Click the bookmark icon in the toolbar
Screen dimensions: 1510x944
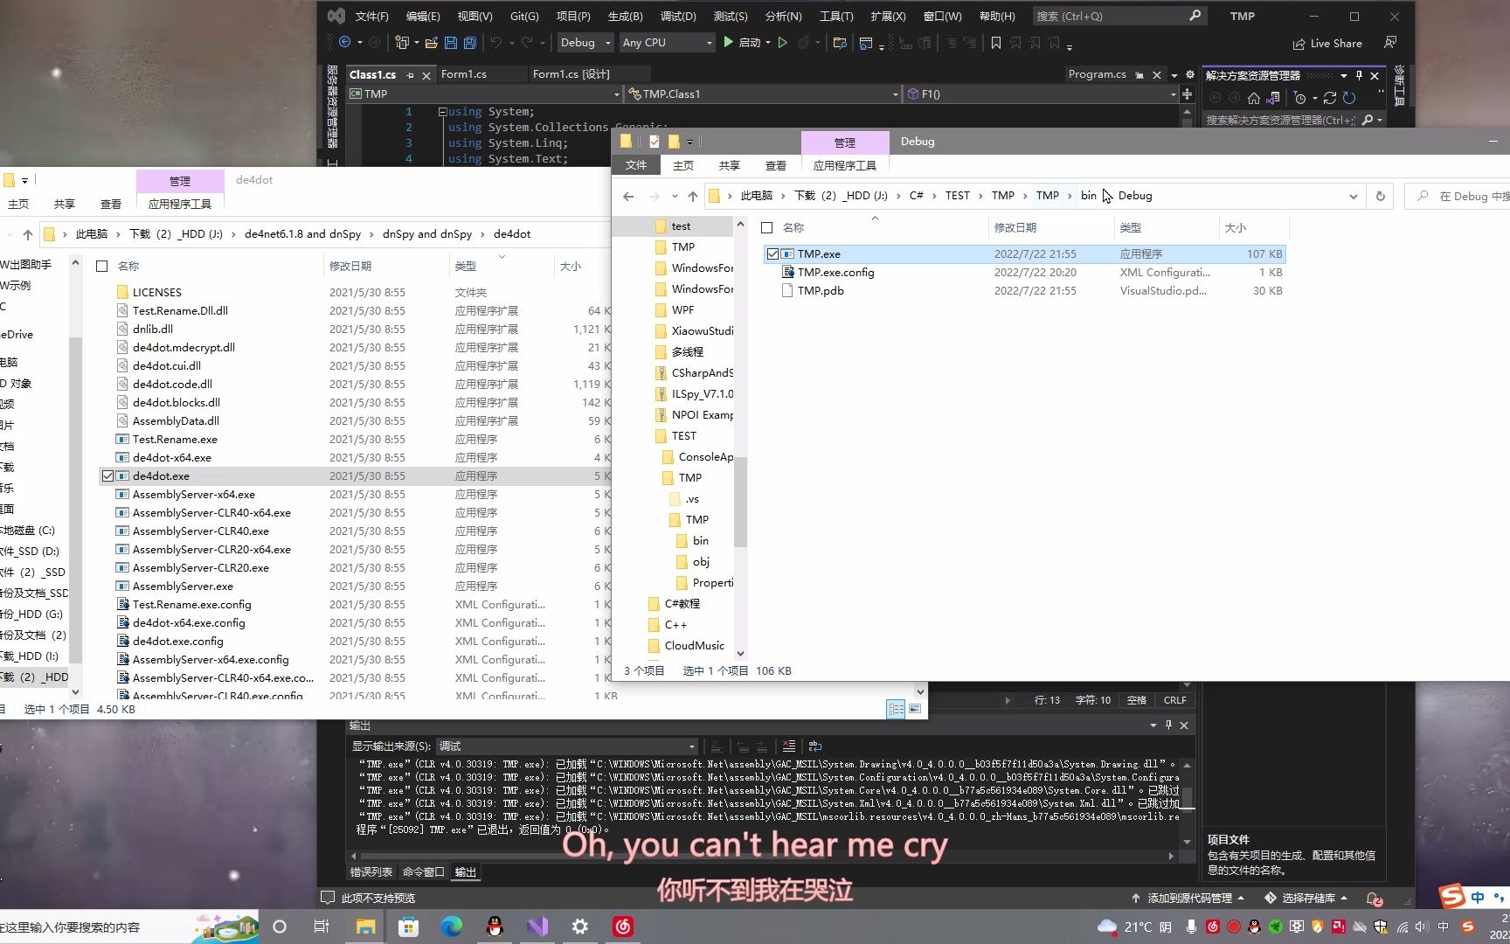click(995, 42)
